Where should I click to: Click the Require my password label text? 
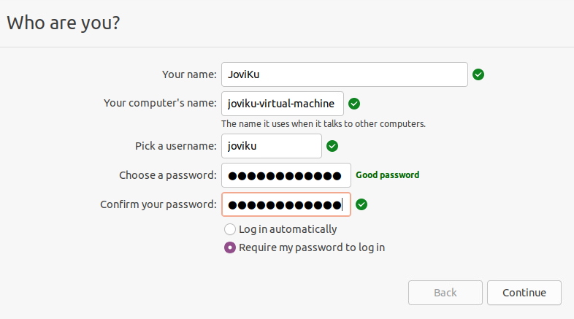click(312, 247)
